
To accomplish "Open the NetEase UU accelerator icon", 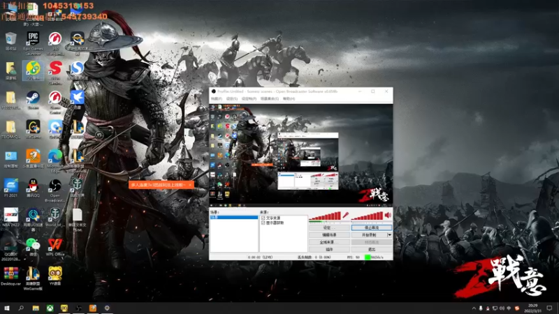I will pyautogui.click(x=33, y=219).
